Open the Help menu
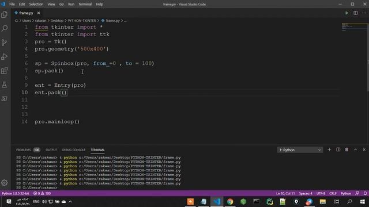The image size is (369, 207). tap(100, 4)
